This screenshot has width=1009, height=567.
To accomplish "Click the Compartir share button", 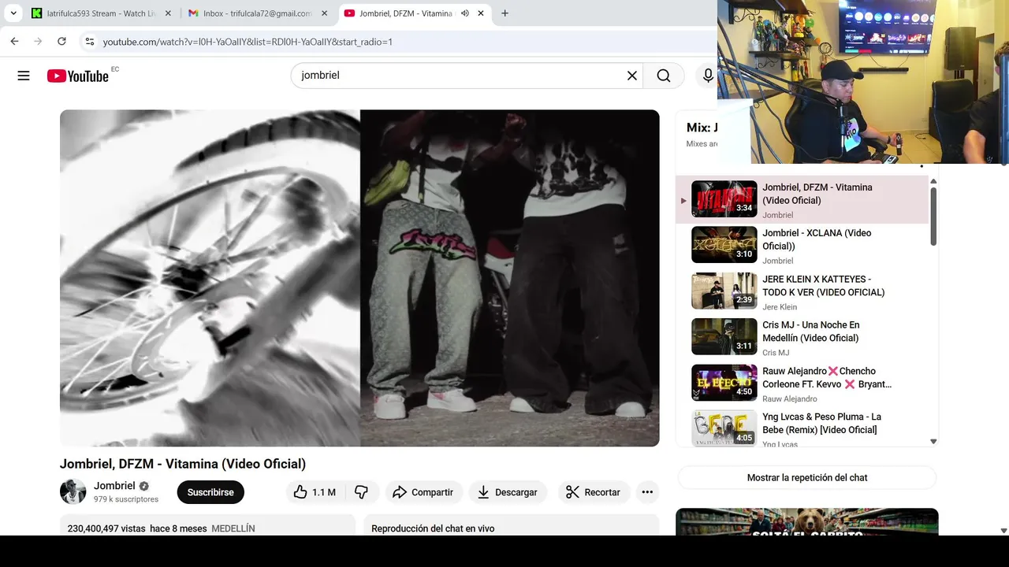I will [423, 492].
